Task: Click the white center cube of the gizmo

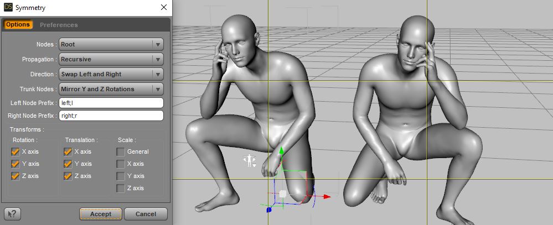Action: coord(282,193)
